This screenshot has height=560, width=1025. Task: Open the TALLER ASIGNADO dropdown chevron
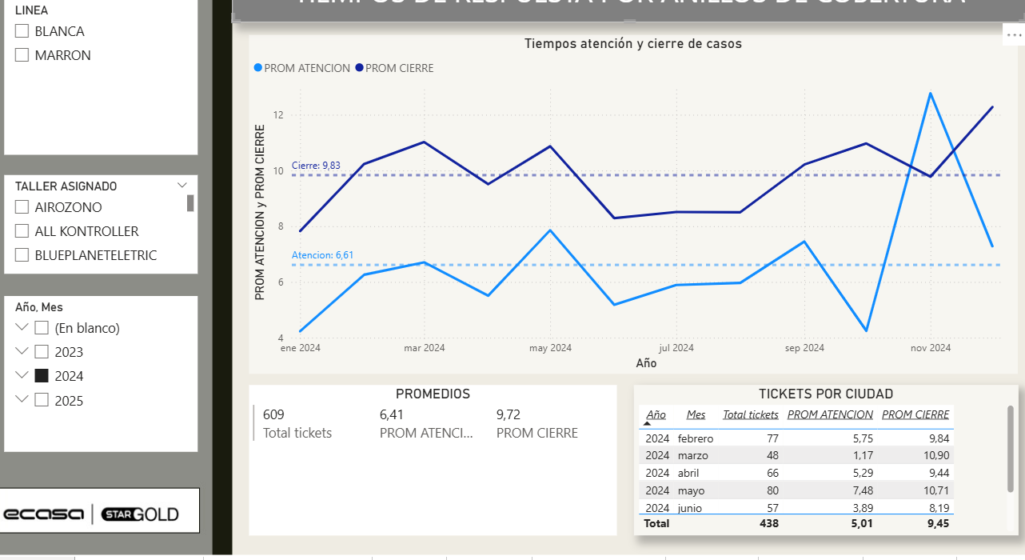181,186
